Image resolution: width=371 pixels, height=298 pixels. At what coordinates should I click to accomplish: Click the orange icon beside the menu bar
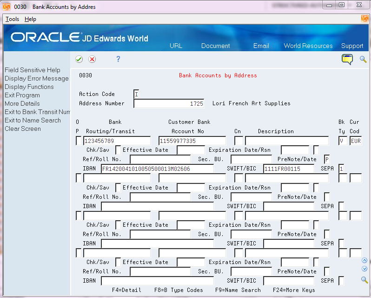click(x=365, y=19)
